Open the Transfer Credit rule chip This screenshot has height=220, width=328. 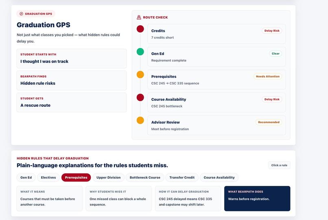coord(182,177)
